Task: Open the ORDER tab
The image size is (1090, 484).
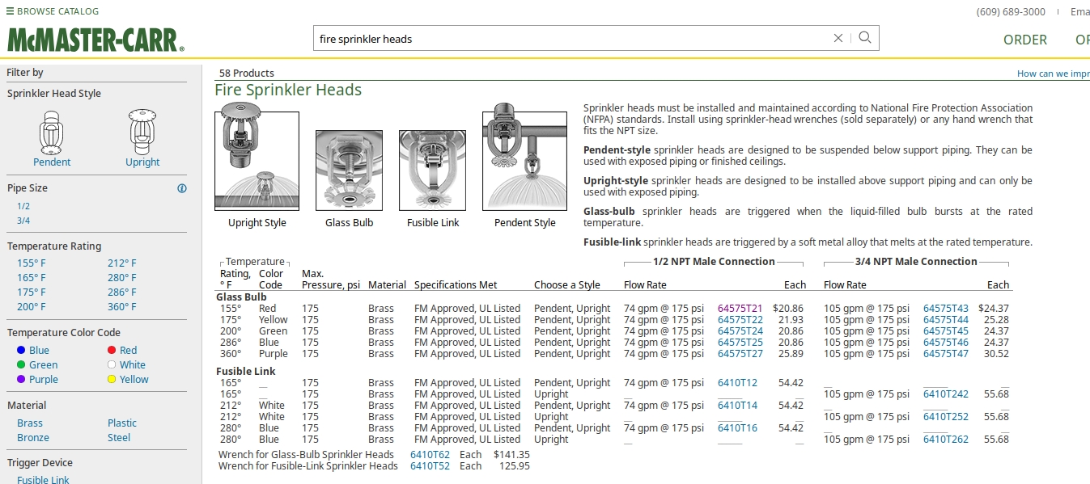Action: [x=1025, y=40]
